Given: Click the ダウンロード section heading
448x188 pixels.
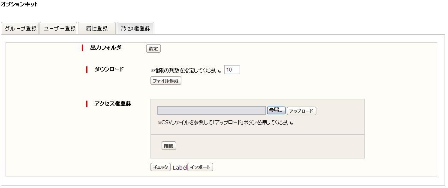Looking at the screenshot, I should point(109,69).
